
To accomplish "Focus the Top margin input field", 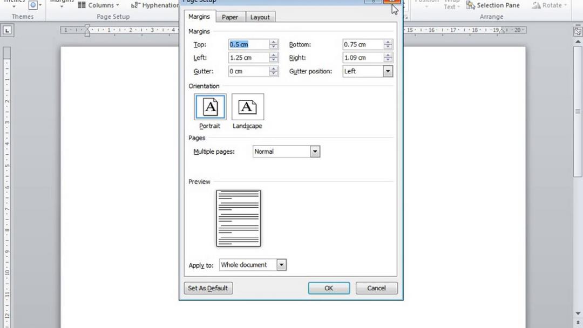I will coord(249,45).
